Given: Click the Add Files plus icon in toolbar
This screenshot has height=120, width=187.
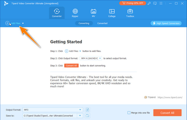Looking at the screenshot, I should 7,23.
